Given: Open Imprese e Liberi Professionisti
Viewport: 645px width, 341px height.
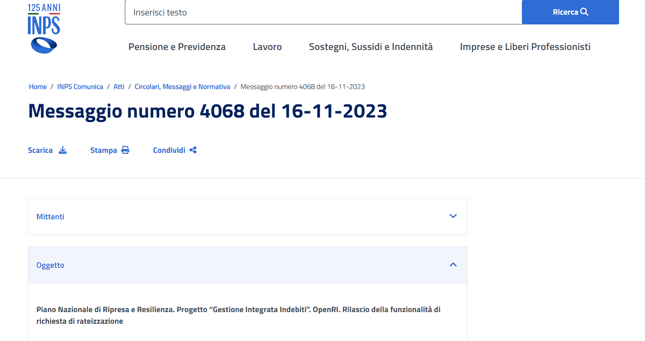Looking at the screenshot, I should pyautogui.click(x=525, y=47).
